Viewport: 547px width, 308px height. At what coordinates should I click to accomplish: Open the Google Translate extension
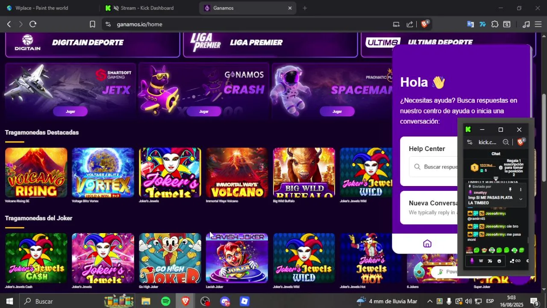click(471, 24)
